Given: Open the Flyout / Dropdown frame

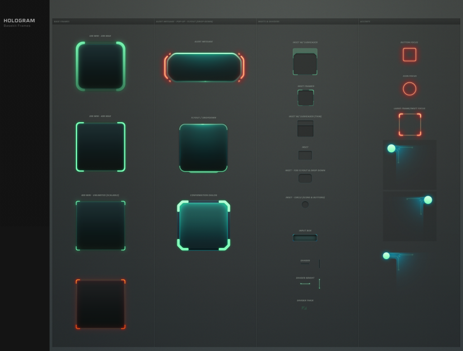Looking at the screenshot, I should pos(203,148).
